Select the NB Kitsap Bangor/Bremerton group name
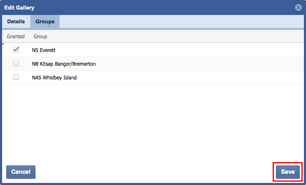The width and height of the screenshot is (306, 185). coord(64,64)
